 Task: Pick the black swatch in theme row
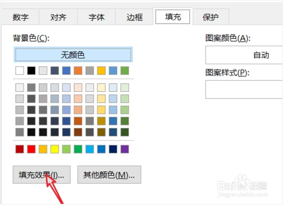(31, 71)
